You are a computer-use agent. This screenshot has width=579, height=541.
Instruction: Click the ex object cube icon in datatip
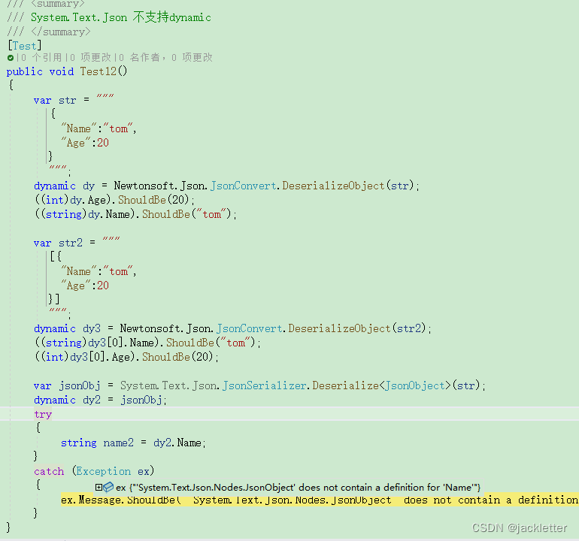pyautogui.click(x=108, y=488)
